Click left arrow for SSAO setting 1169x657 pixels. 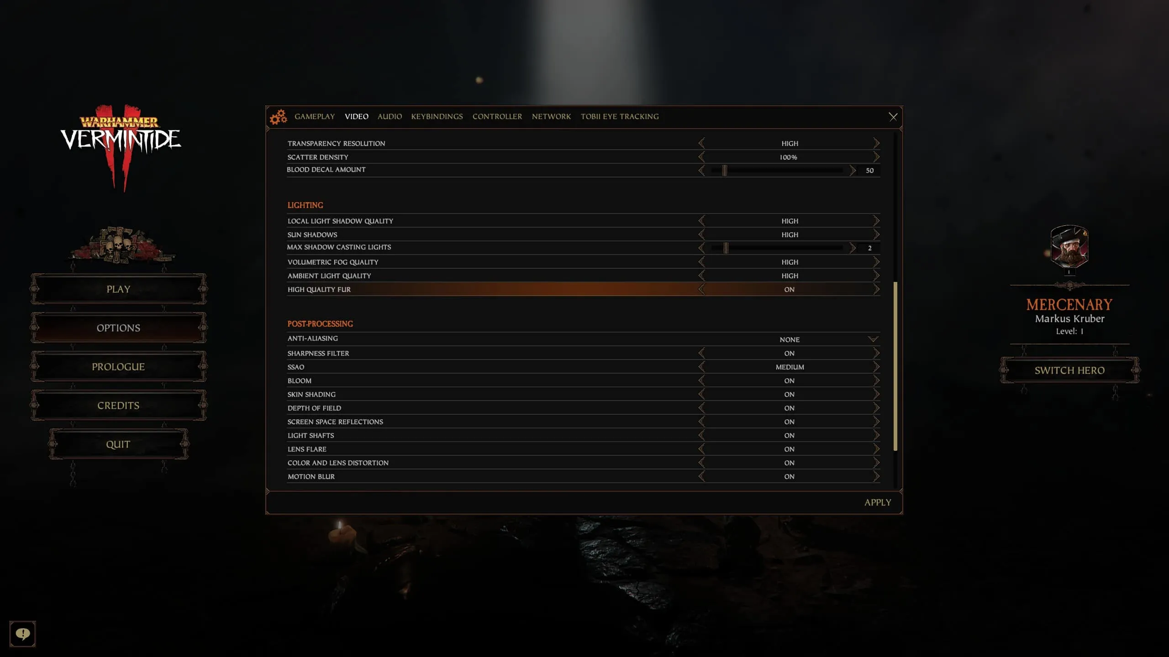coord(702,367)
